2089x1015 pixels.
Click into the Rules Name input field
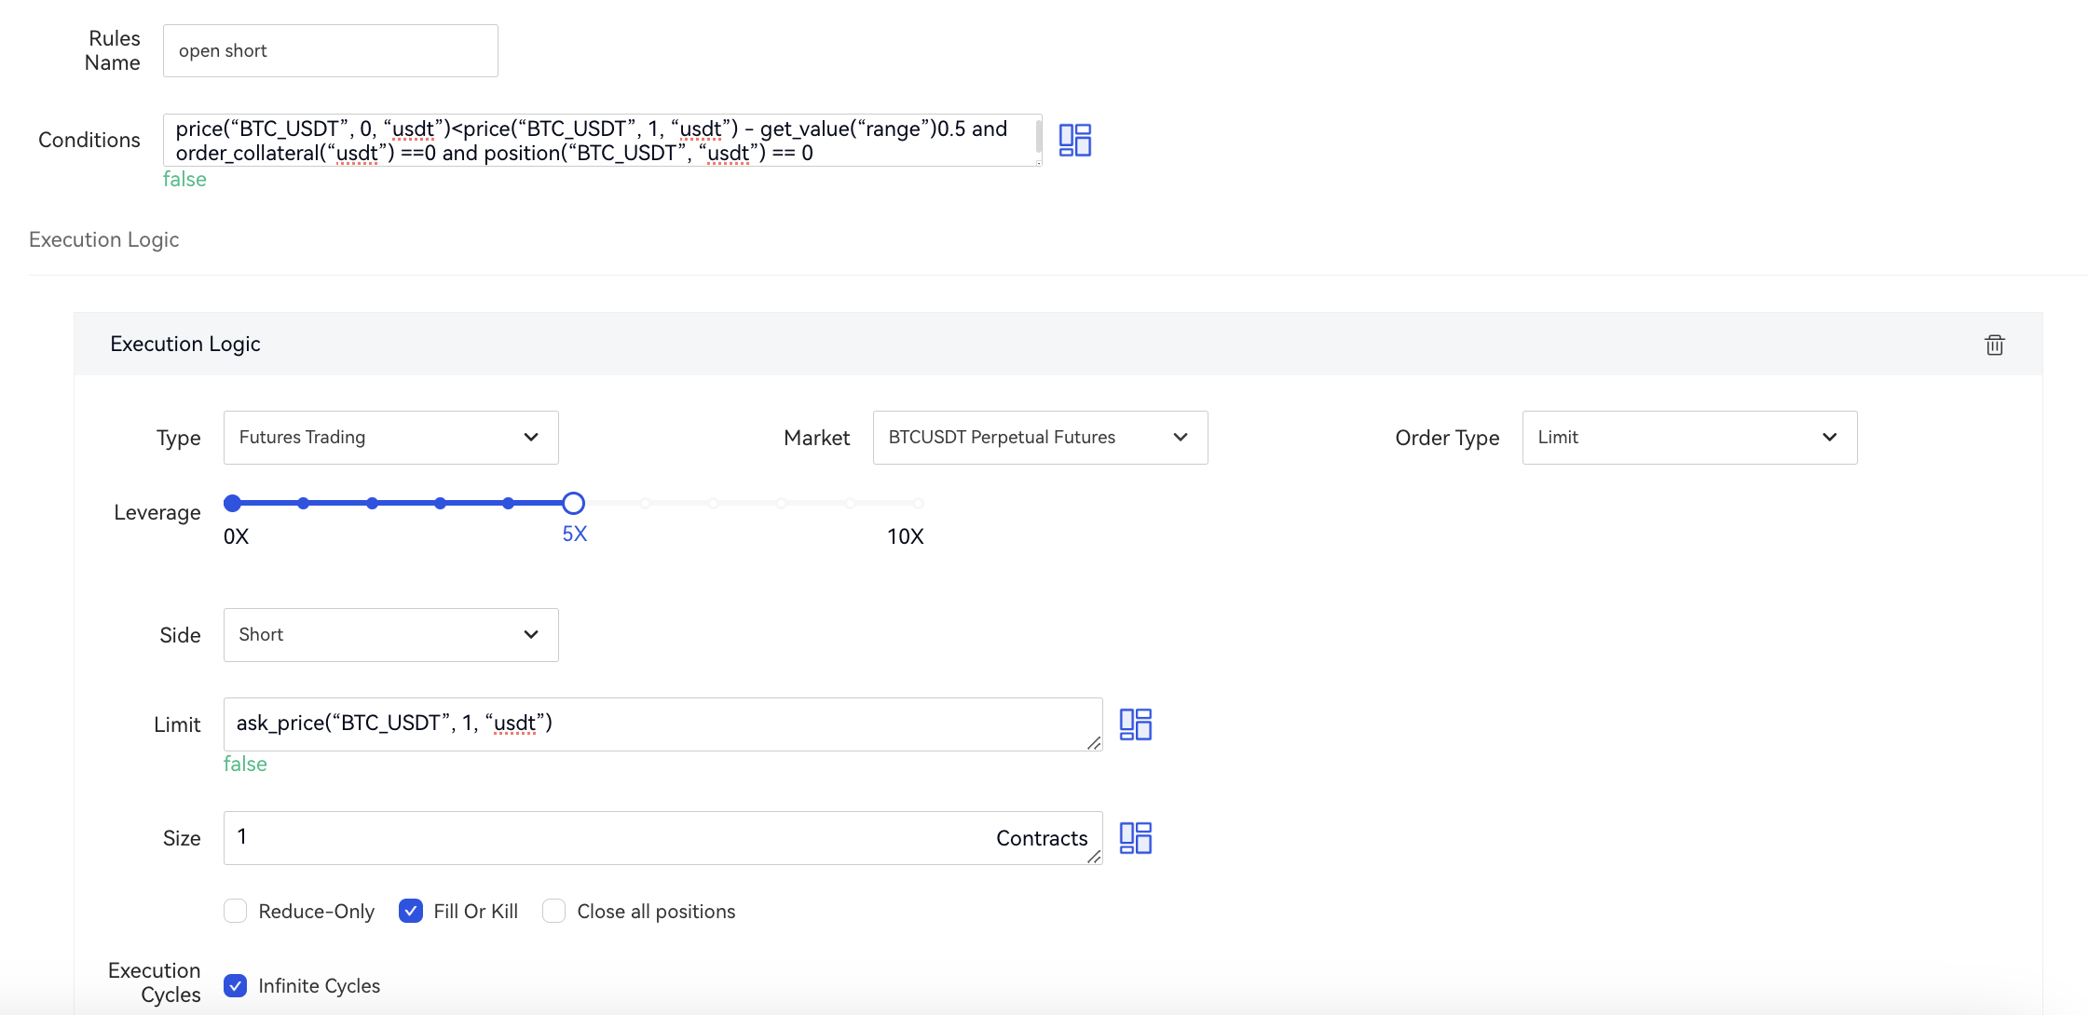pos(330,51)
